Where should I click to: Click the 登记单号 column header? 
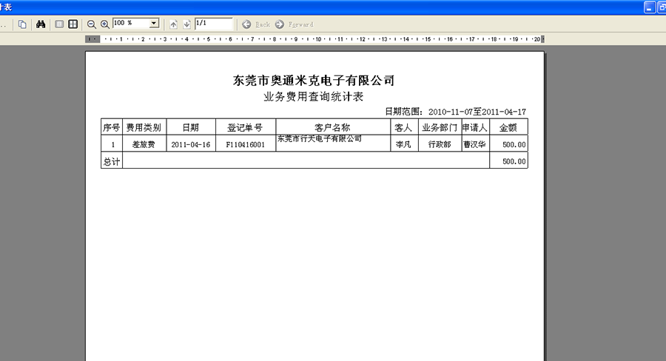pos(246,127)
